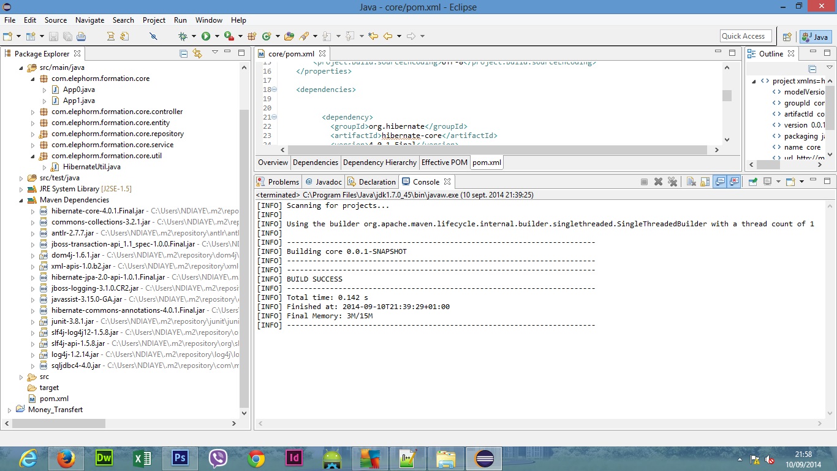The width and height of the screenshot is (837, 471).
Task: Open the Run button dropdown arrow
Action: click(217, 36)
